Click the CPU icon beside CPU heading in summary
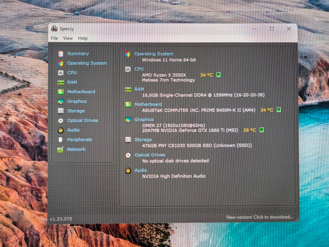This screenshot has width=329, height=247. 128,69
